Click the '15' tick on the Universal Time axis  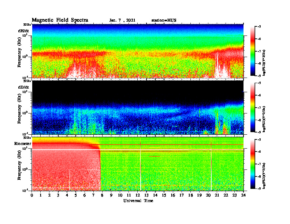tap(164, 195)
